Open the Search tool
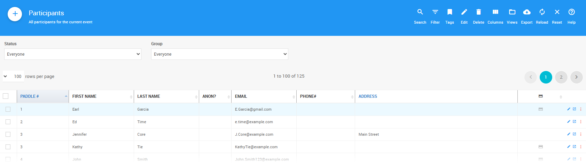 click(420, 16)
